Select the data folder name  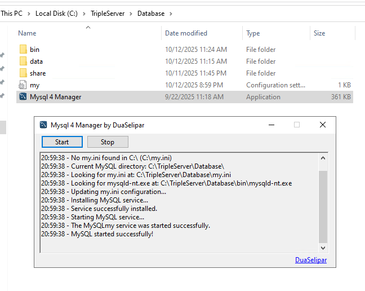pyautogui.click(x=36, y=61)
